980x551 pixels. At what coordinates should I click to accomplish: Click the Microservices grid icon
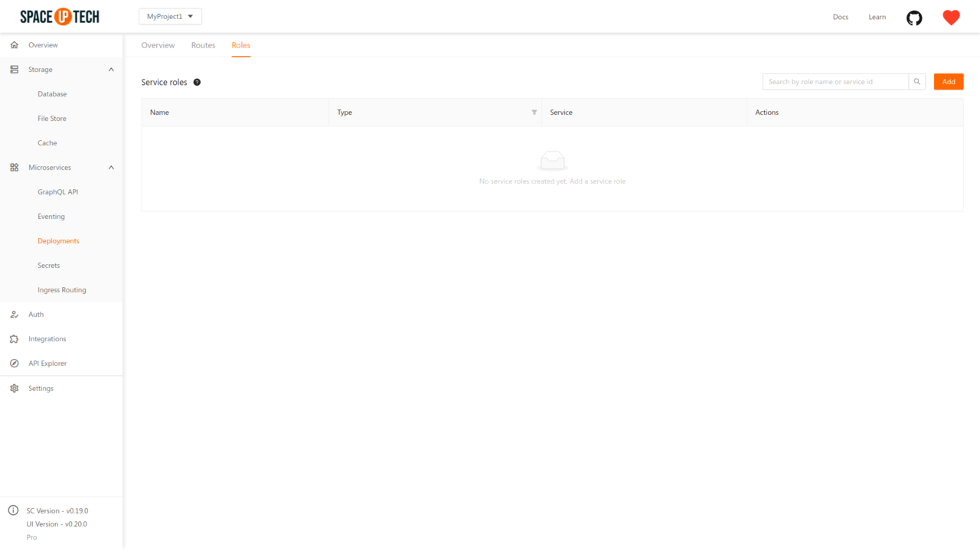pos(14,168)
